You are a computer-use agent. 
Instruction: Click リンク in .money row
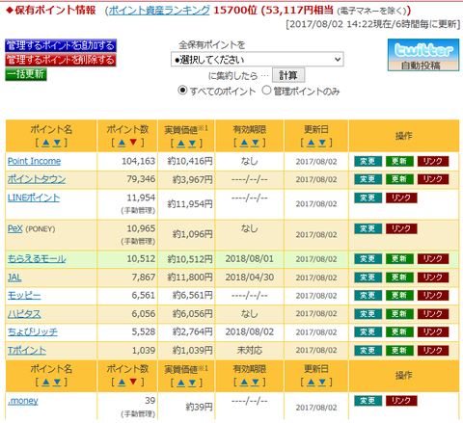[401, 401]
